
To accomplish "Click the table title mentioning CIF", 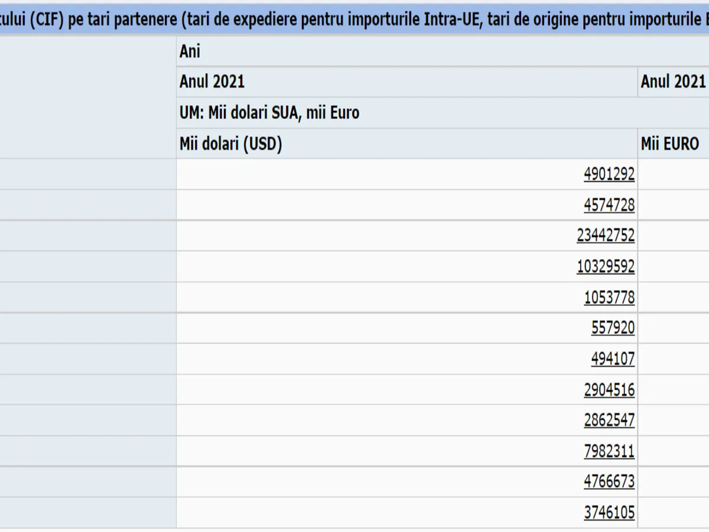I will pos(354,19).
